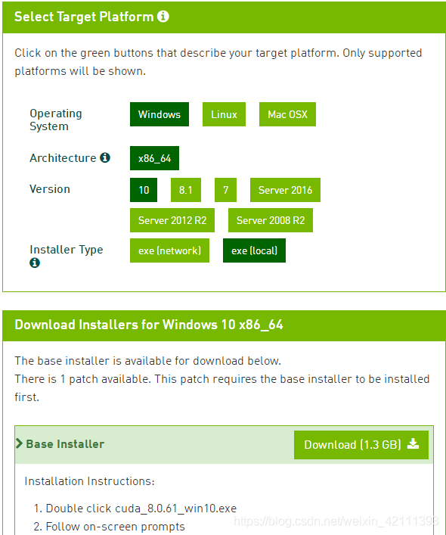Select the x86_64 architecture button
The height and width of the screenshot is (535, 446).
[154, 158]
